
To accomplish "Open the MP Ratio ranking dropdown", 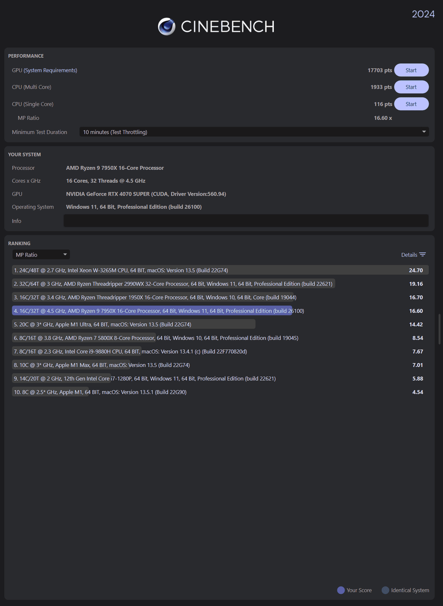I will 41,255.
